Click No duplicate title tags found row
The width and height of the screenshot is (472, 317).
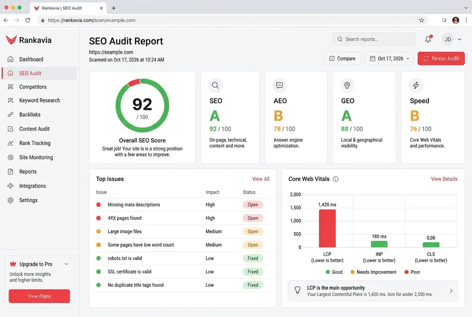(x=183, y=285)
